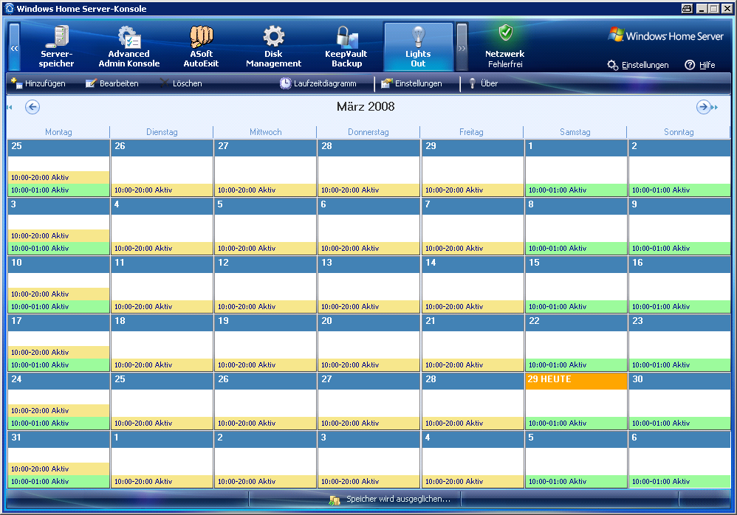Click the Sonntag column header
This screenshot has width=737, height=515.
tap(679, 132)
